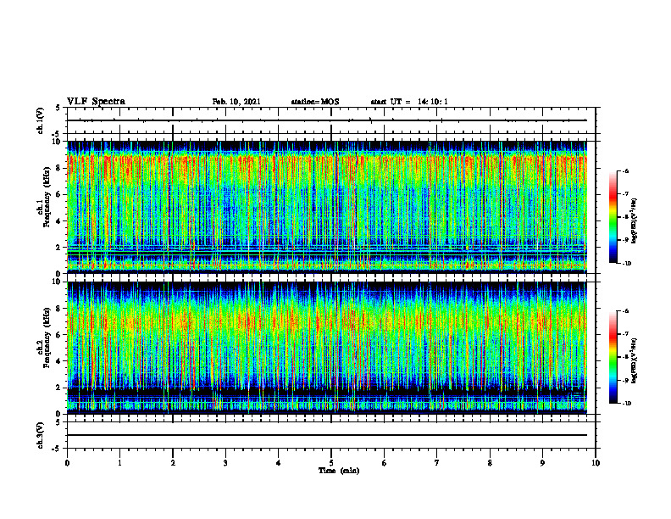
Task: Click the Time axis tick label 7
Action: (x=437, y=463)
